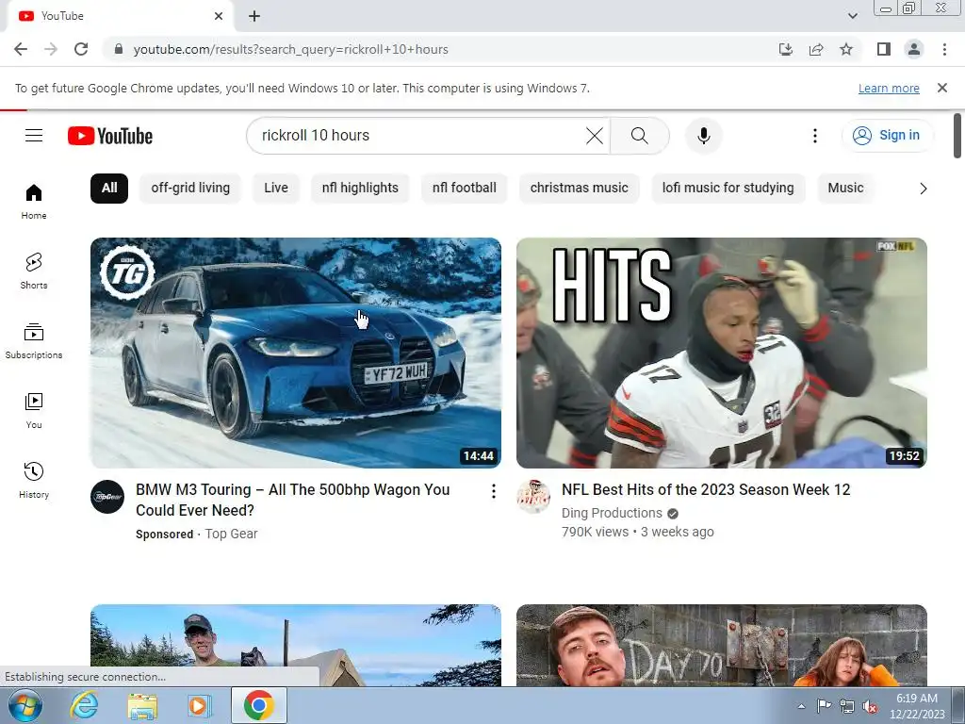Open Chrome profile icon
The height and width of the screenshot is (724, 965).
pos(914,49)
